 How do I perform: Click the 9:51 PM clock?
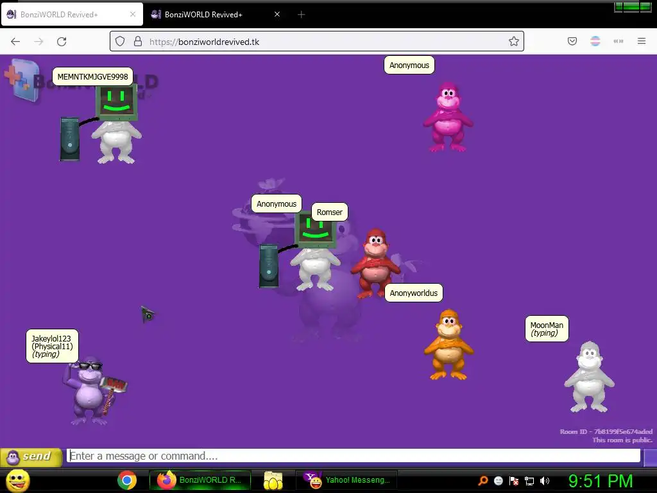(601, 481)
